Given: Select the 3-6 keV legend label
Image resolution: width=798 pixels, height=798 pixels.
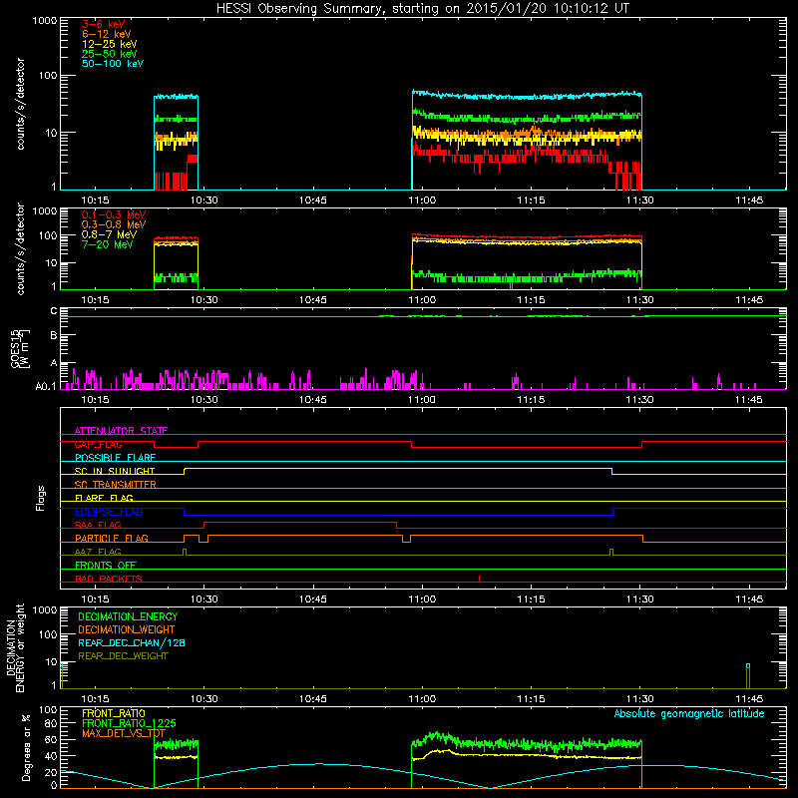Looking at the screenshot, I should pyautogui.click(x=104, y=24).
